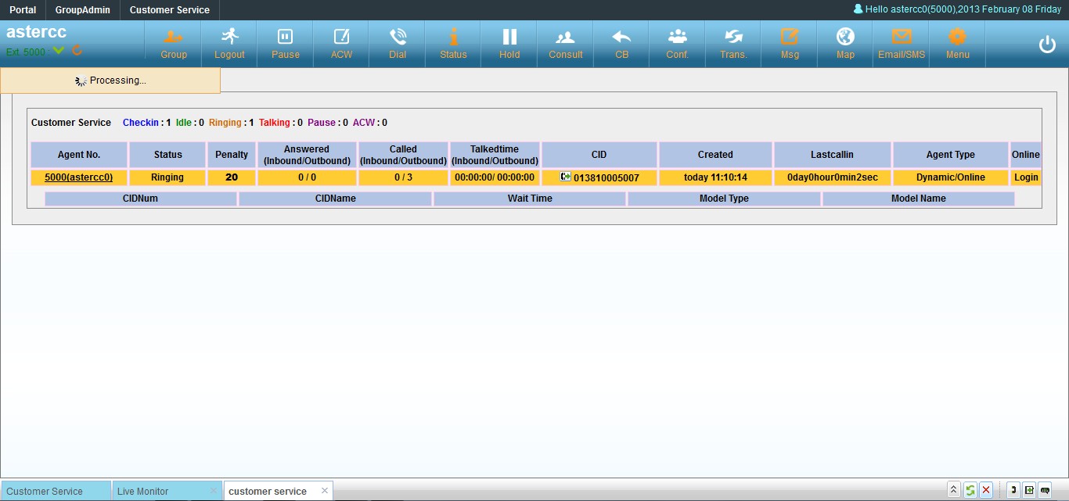Screen dimensions: 1069x501
Task: Click the Trans. transfer icon
Action: pyautogui.click(x=733, y=43)
